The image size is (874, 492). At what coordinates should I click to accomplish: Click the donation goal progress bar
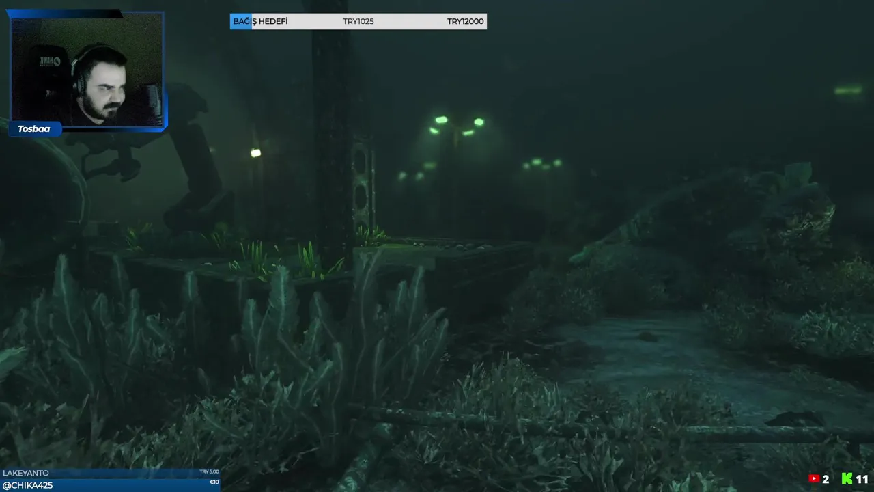click(x=358, y=21)
